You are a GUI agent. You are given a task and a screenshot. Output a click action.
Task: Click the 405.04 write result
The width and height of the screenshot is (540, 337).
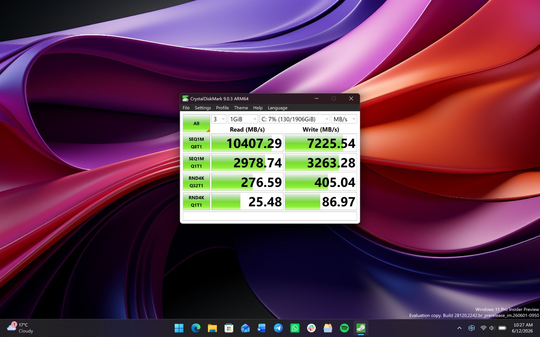click(321, 182)
